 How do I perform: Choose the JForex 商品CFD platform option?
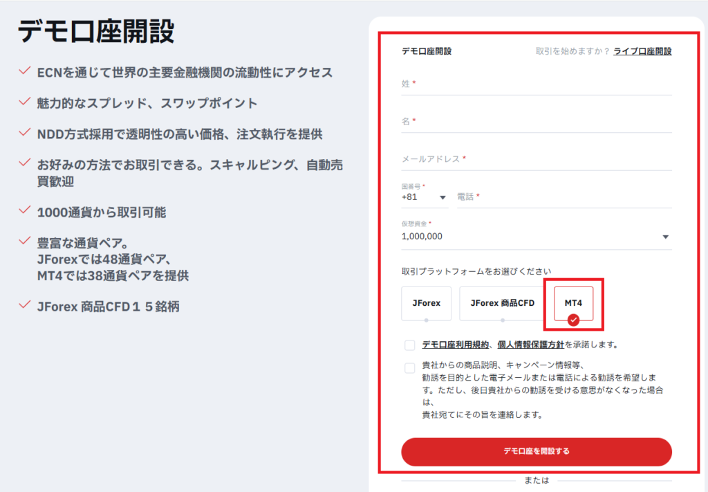pyautogui.click(x=503, y=303)
